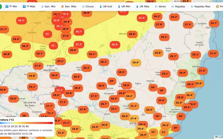The height and width of the screenshot is (139, 223).
Task: Select the 30.9° station marker
Action: point(115,44)
